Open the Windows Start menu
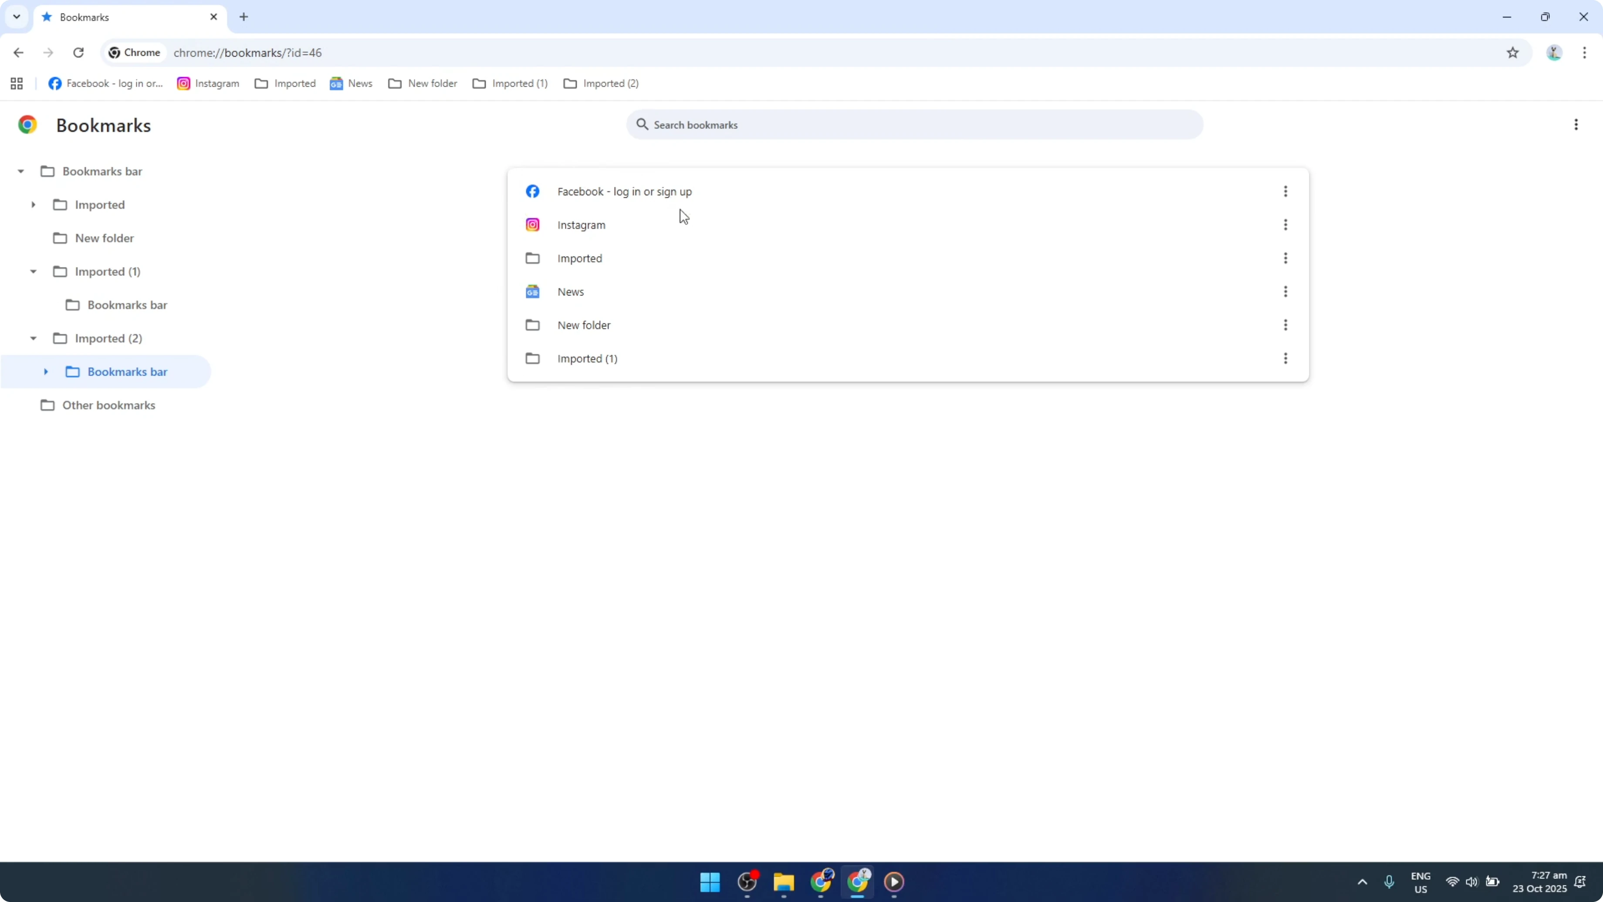Viewport: 1603px width, 902px height. (x=710, y=882)
